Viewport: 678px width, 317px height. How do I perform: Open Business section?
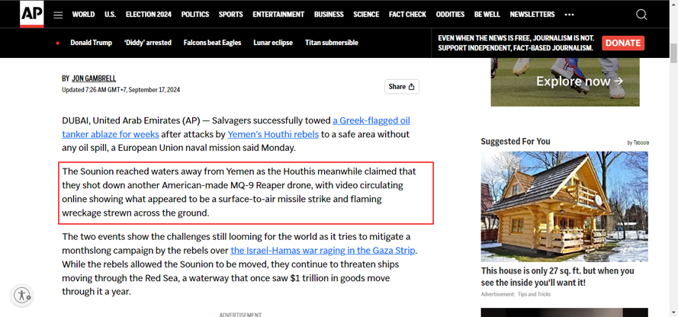point(329,14)
